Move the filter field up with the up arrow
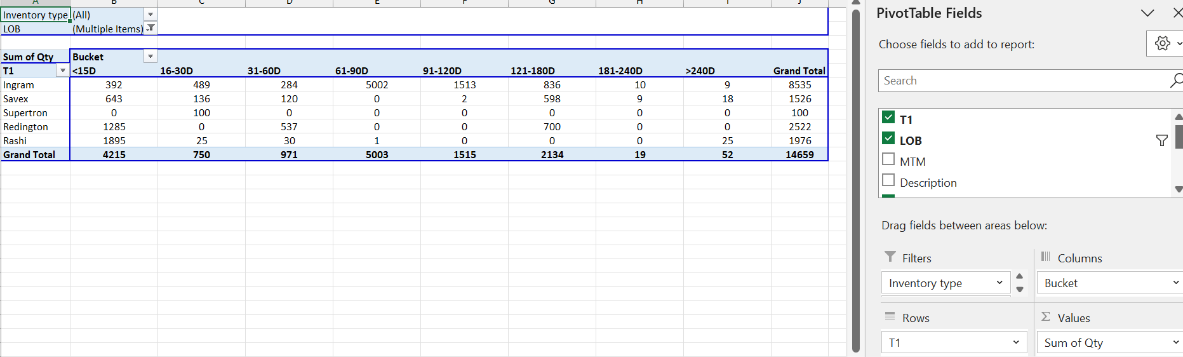Screen dimensions: 1183x357 click(x=1020, y=276)
